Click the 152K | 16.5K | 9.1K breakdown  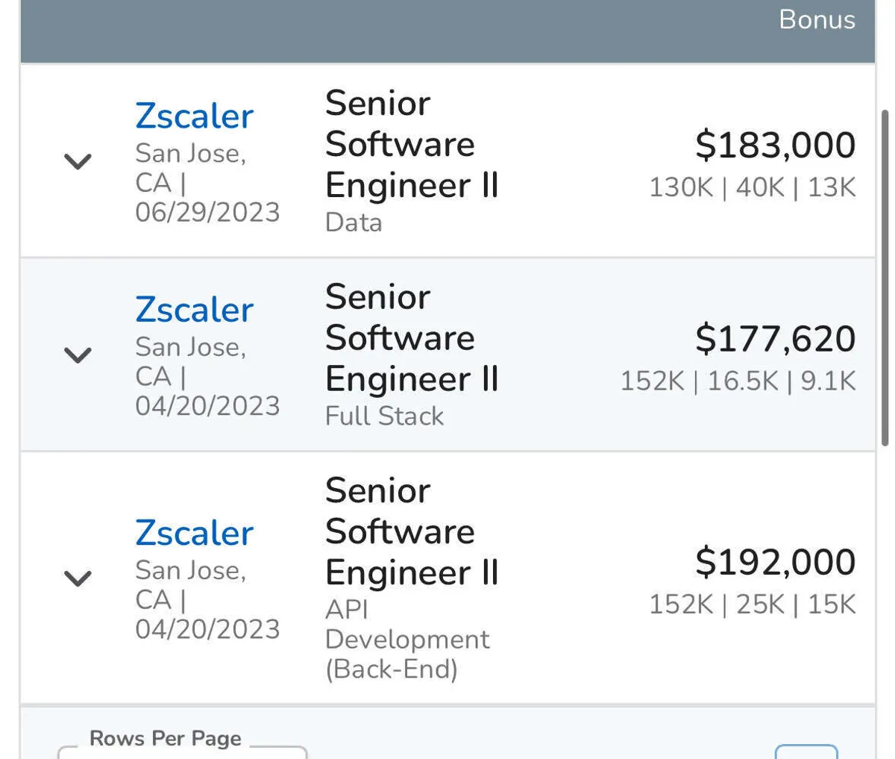738,381
